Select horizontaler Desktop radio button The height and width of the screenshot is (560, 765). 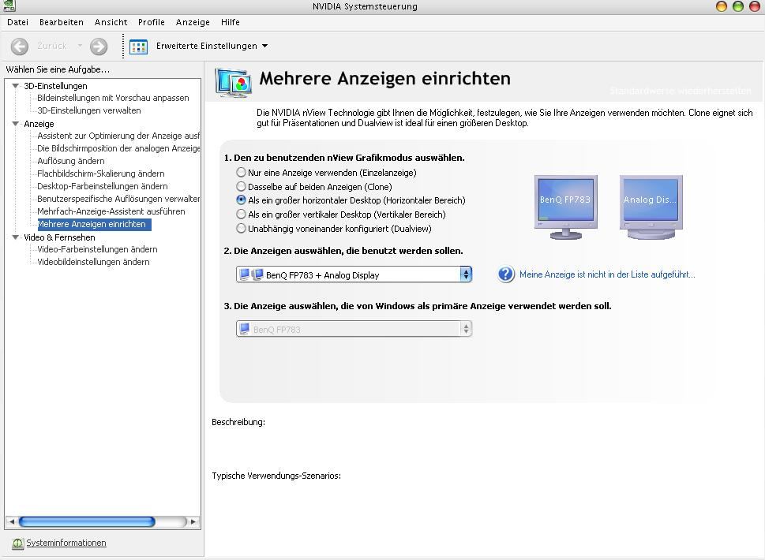[x=241, y=200]
